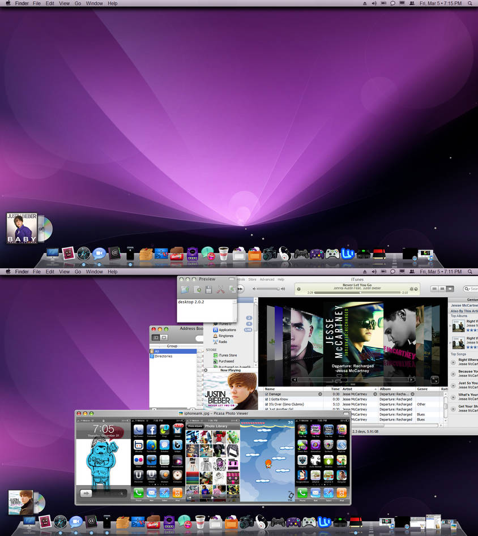Image resolution: width=478 pixels, height=536 pixels.
Task: Switch iTunes to grid view
Action: [442, 289]
